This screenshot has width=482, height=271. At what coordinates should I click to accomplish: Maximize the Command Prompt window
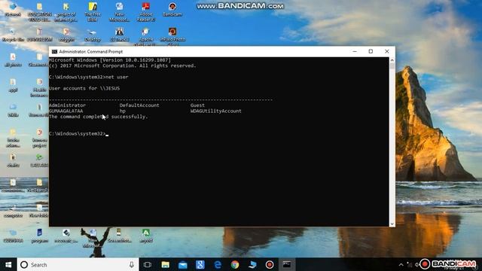371,51
